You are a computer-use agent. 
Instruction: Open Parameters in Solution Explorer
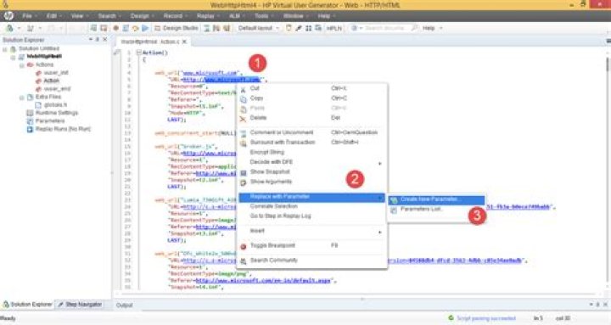(x=50, y=120)
